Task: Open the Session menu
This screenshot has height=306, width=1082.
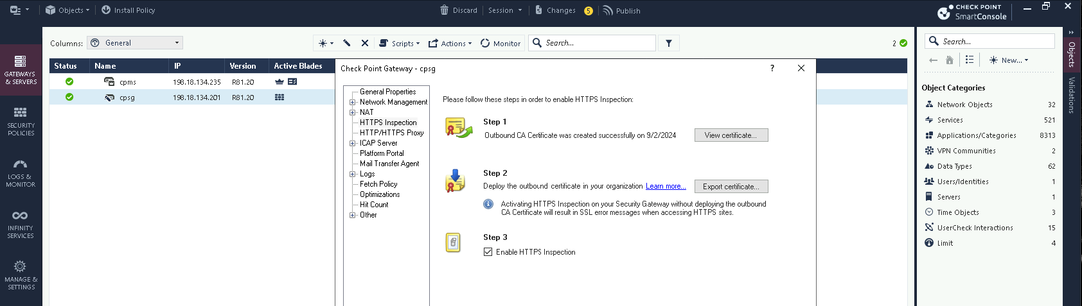Action: click(x=504, y=10)
